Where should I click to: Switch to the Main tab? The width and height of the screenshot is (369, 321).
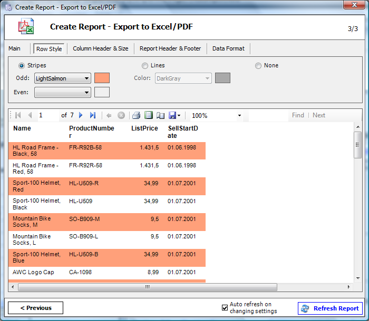pos(14,48)
